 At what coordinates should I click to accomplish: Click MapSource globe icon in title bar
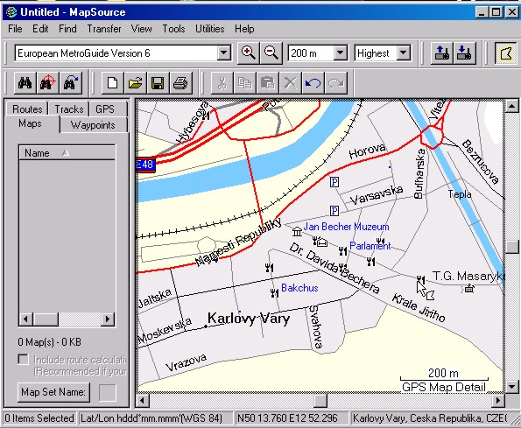tap(11, 12)
